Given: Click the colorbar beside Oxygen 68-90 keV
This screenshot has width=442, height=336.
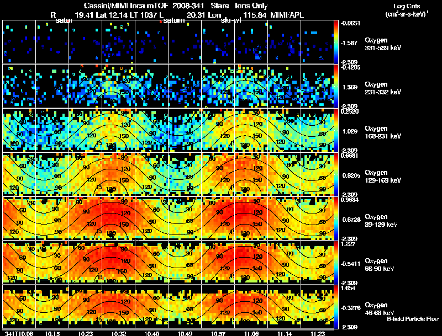Looking at the screenshot, I should 336,263.
